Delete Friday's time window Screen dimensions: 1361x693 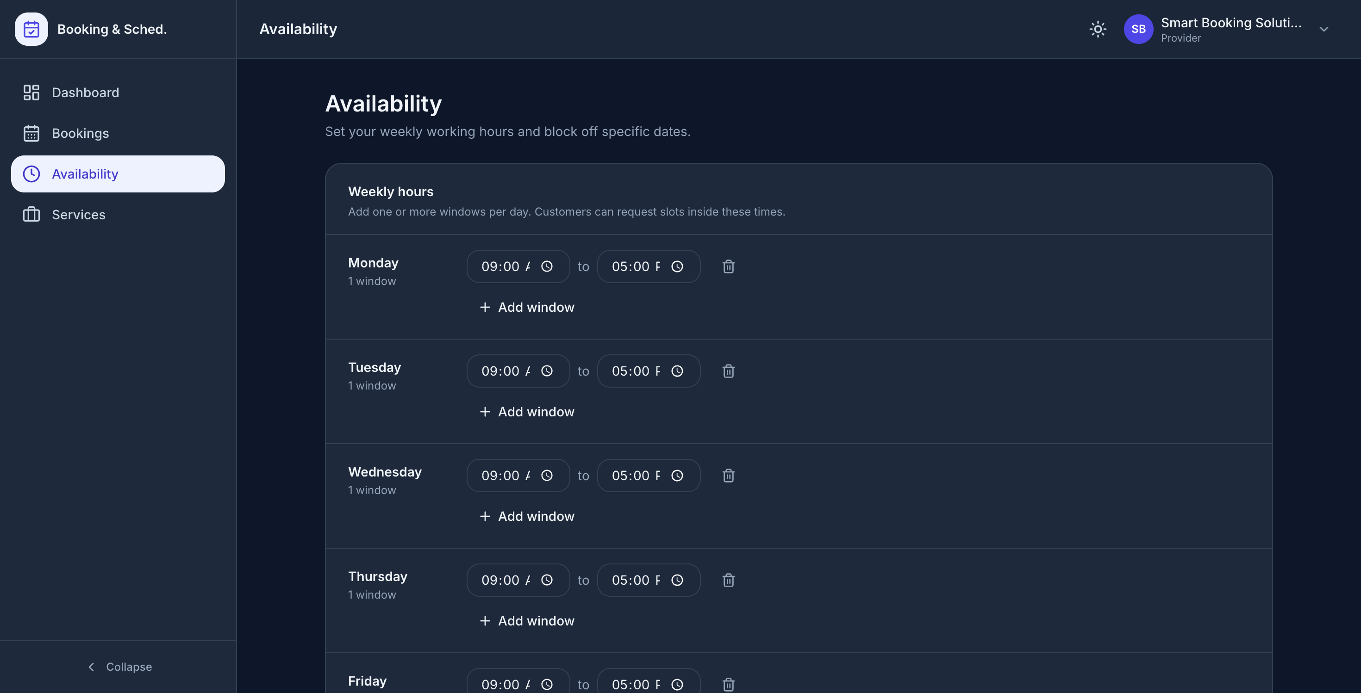pos(728,685)
